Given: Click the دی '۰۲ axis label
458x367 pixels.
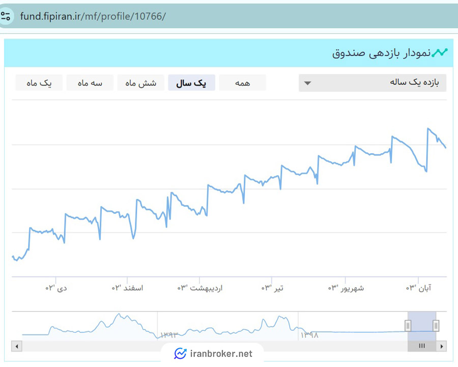Looking at the screenshot, I should (x=56, y=288).
